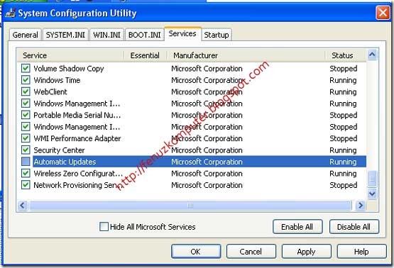Select the Security Center service name
Image resolution: width=394 pixels, height=268 pixels.
(59, 150)
